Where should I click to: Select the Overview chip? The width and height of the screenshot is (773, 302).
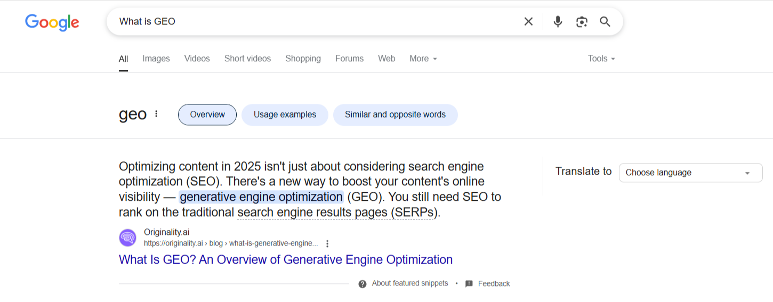tap(207, 115)
